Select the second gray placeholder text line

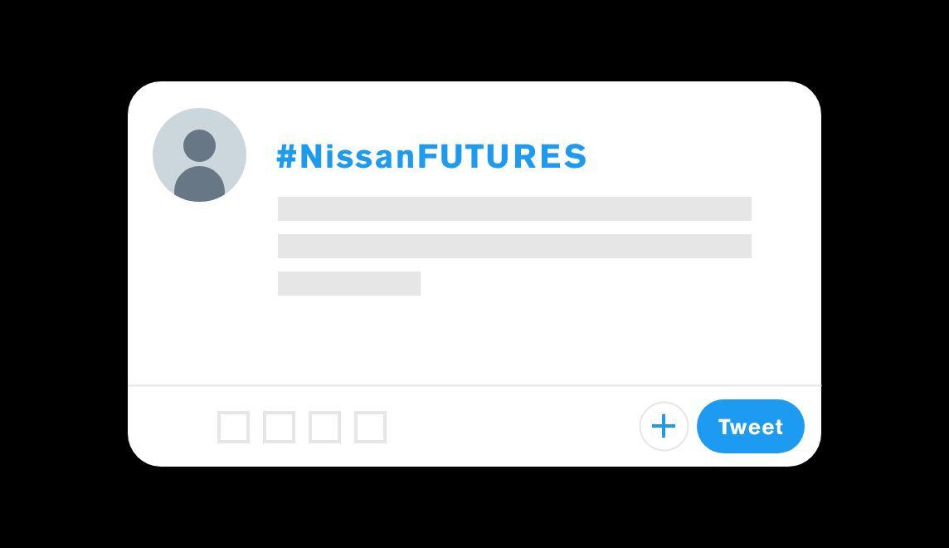coord(514,246)
